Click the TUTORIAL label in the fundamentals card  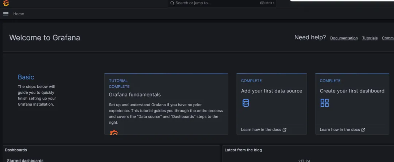point(118,81)
